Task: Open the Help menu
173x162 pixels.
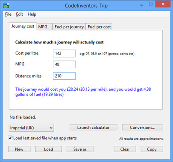Action: point(32,14)
